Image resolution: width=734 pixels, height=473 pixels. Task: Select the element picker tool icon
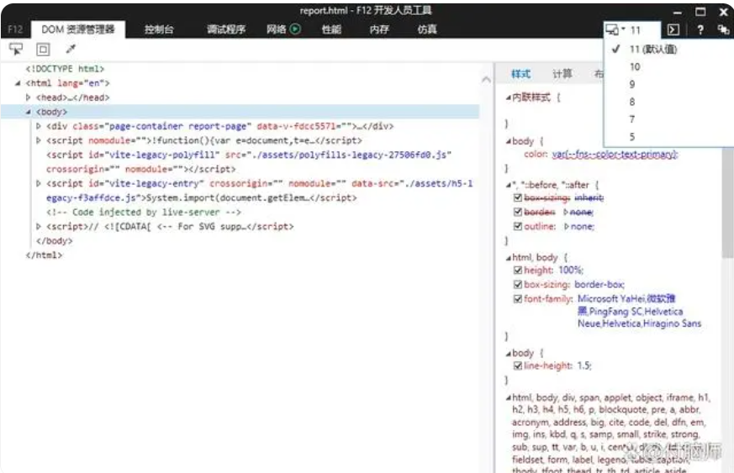[x=15, y=49]
